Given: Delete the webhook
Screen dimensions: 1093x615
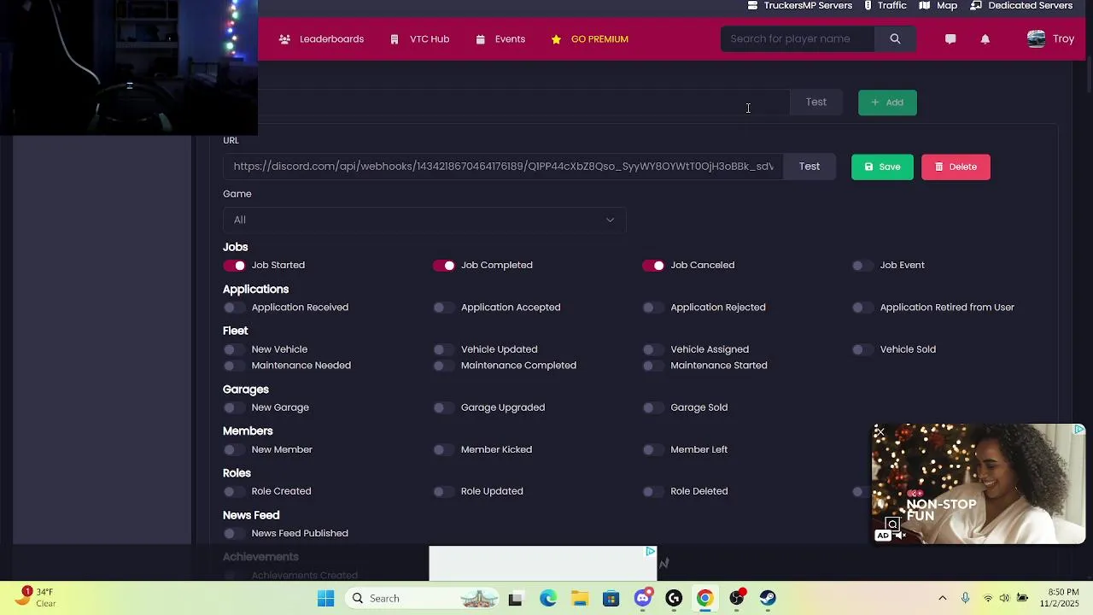Looking at the screenshot, I should (x=956, y=167).
